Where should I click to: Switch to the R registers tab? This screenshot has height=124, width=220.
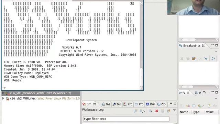coord(198,93)
